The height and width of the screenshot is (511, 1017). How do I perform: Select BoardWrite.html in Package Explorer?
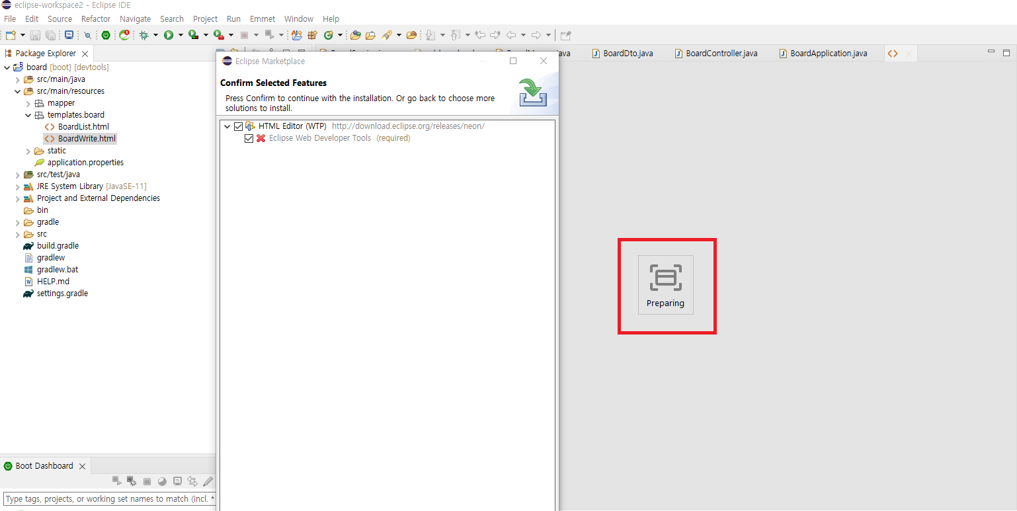click(x=80, y=139)
